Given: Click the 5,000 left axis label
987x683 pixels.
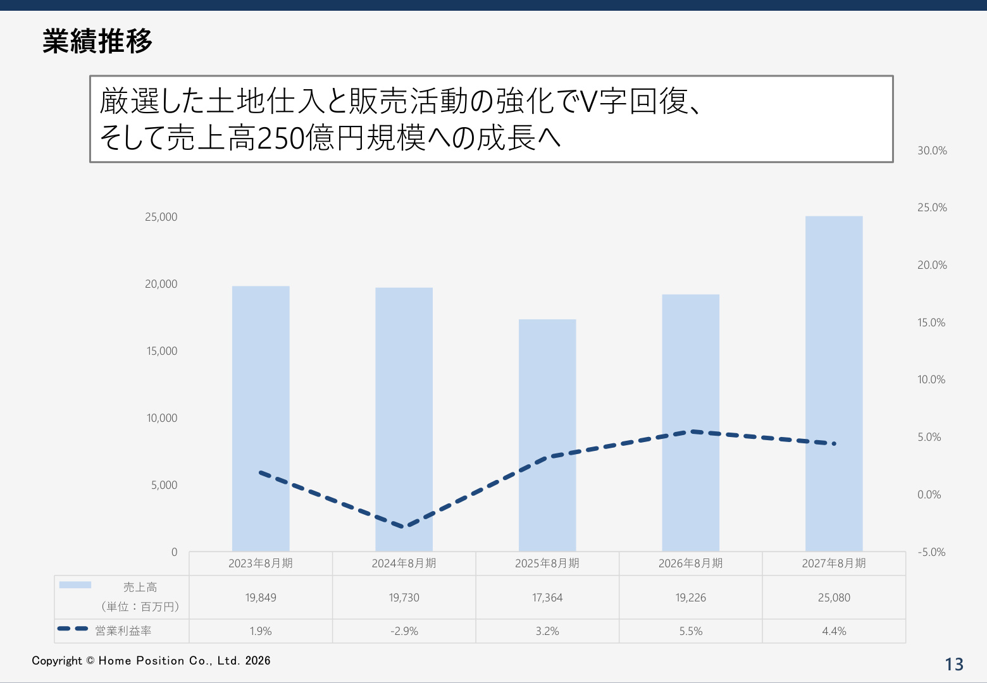Looking at the screenshot, I should coord(164,485).
